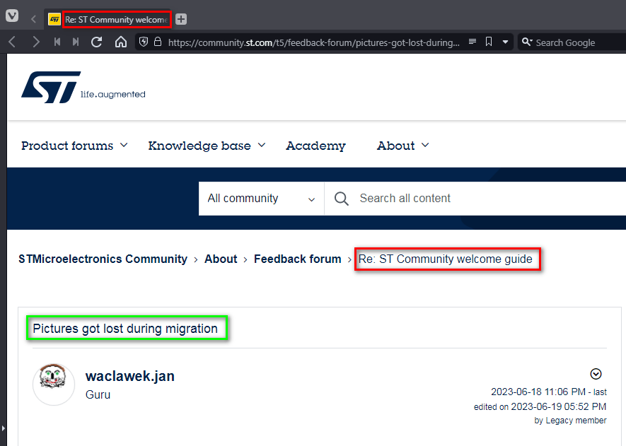Go to the browser home page

click(x=120, y=42)
